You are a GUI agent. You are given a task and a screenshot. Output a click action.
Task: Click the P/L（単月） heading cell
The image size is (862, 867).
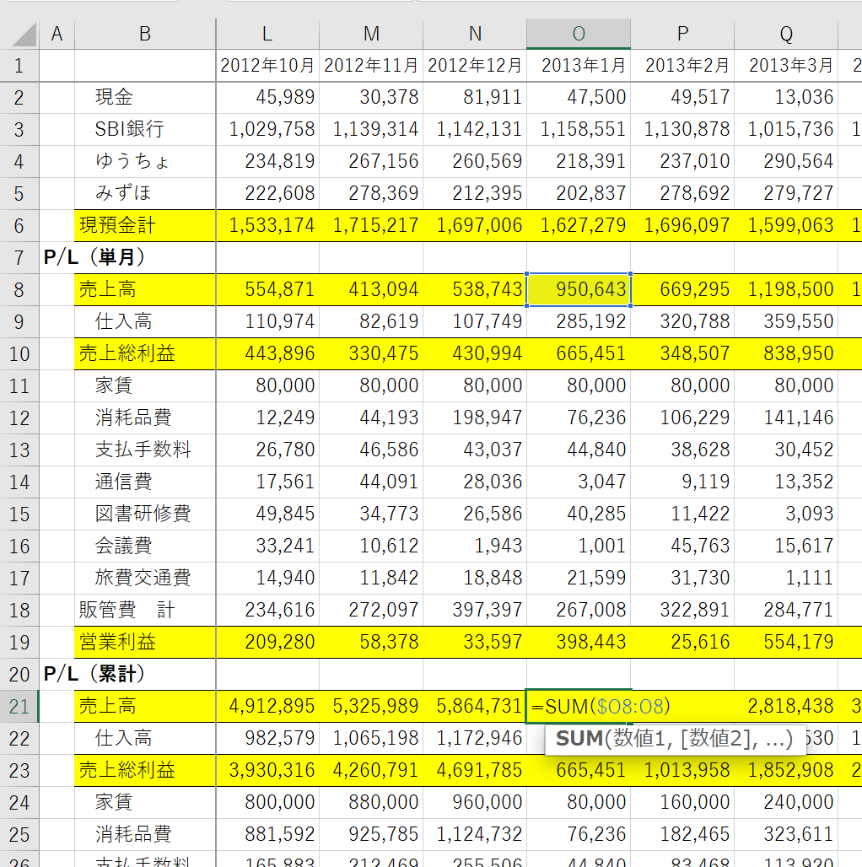coord(94,257)
